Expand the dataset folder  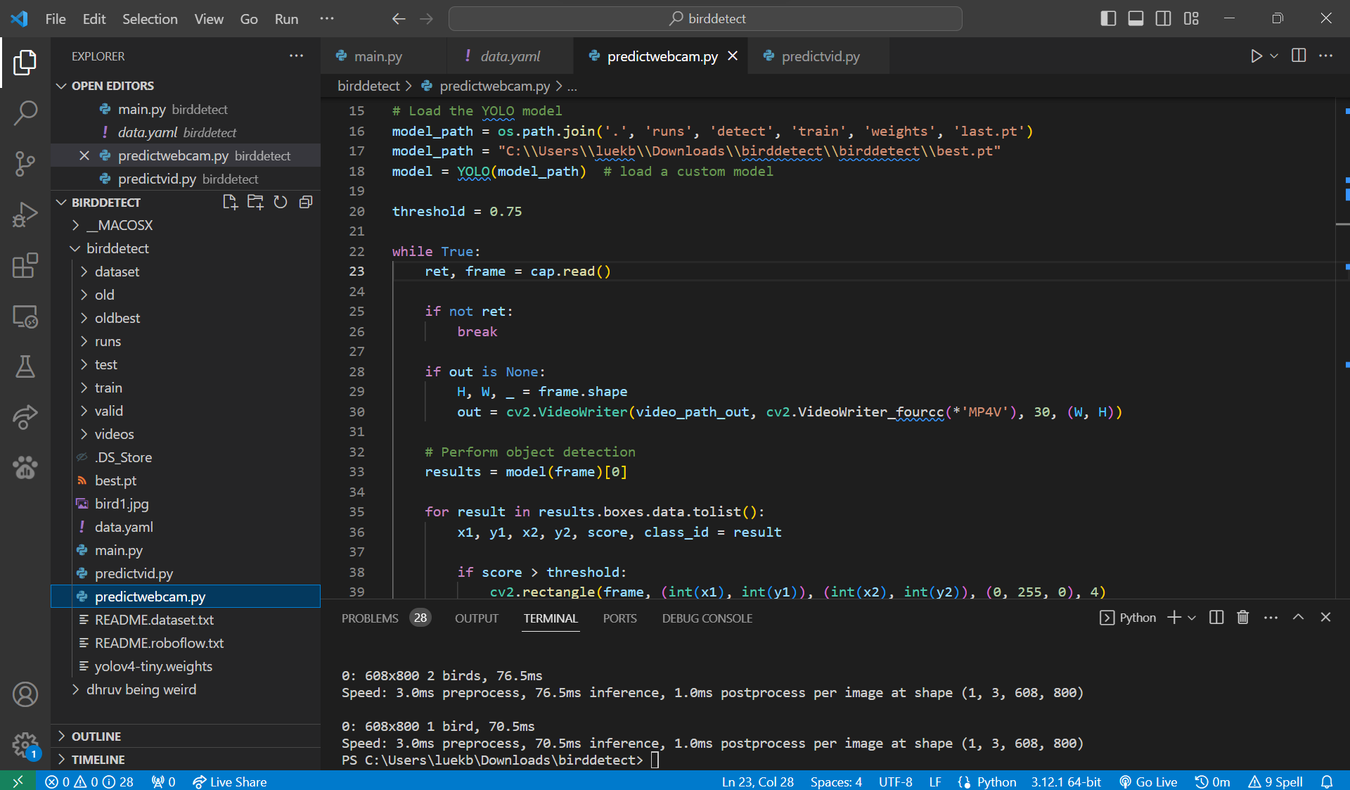click(x=117, y=272)
